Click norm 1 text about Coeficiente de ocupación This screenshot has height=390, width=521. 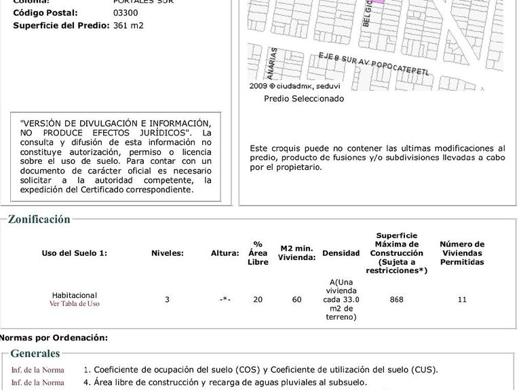click(x=260, y=370)
